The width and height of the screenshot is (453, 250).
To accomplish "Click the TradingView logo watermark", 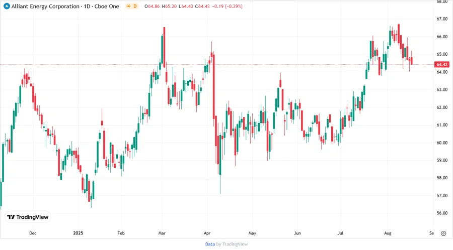I will pyautogui.click(x=28, y=217).
